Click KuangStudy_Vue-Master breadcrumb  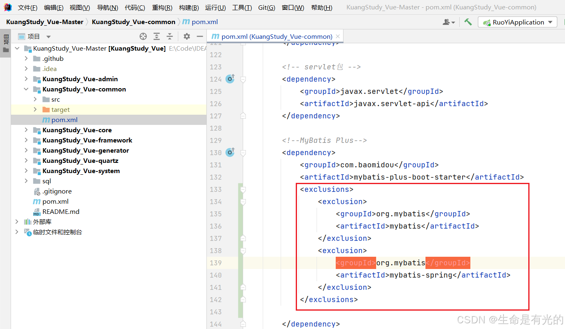[44, 22]
